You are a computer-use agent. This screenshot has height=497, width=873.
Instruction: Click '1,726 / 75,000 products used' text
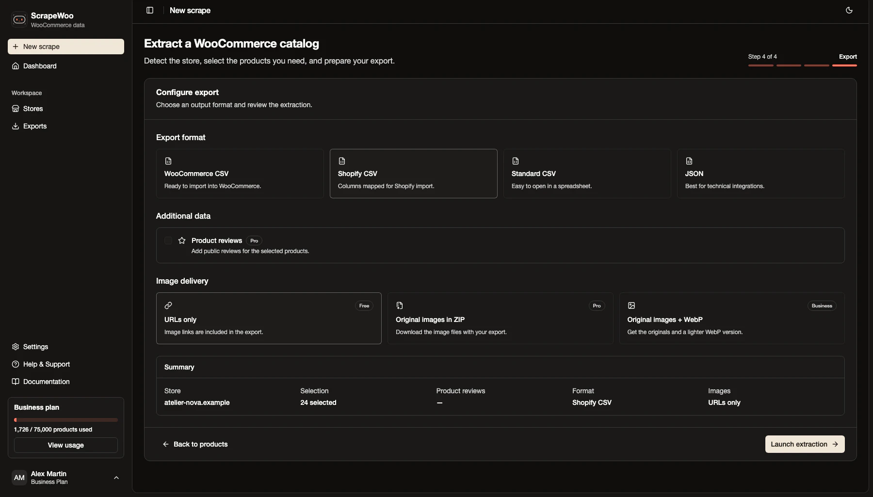pyautogui.click(x=53, y=430)
